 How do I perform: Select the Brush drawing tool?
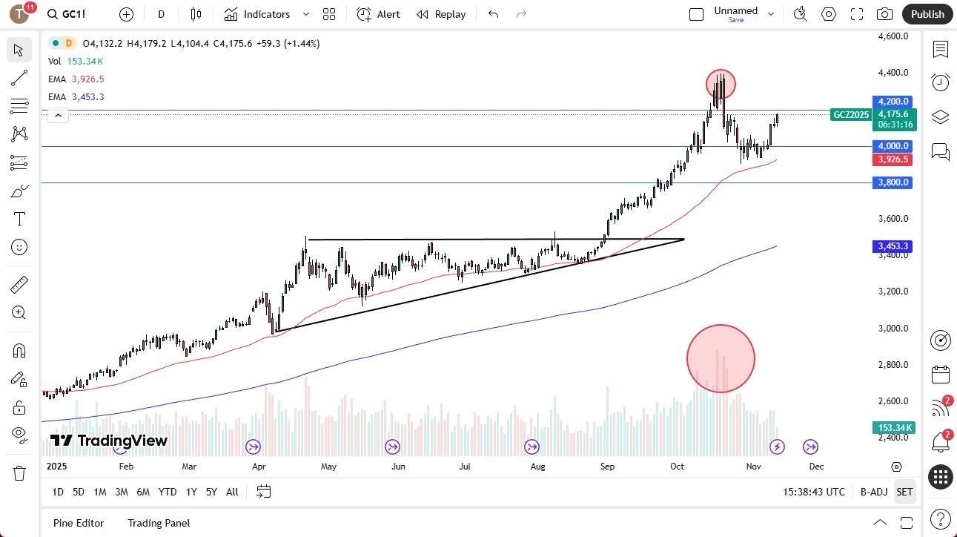(x=19, y=190)
